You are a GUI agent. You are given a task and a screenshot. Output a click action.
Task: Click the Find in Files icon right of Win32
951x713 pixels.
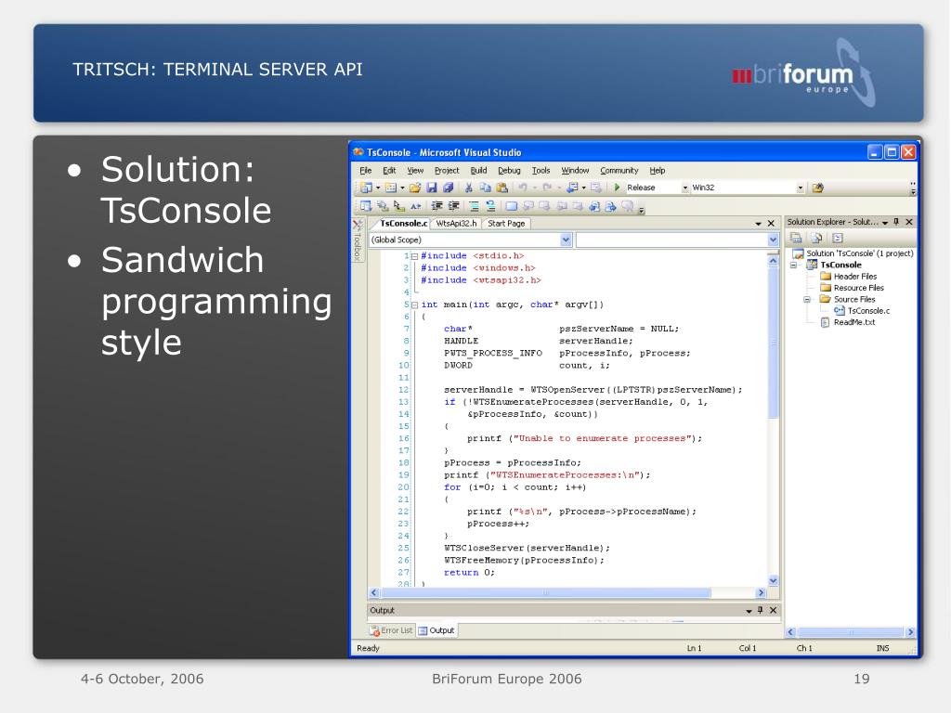(x=817, y=188)
